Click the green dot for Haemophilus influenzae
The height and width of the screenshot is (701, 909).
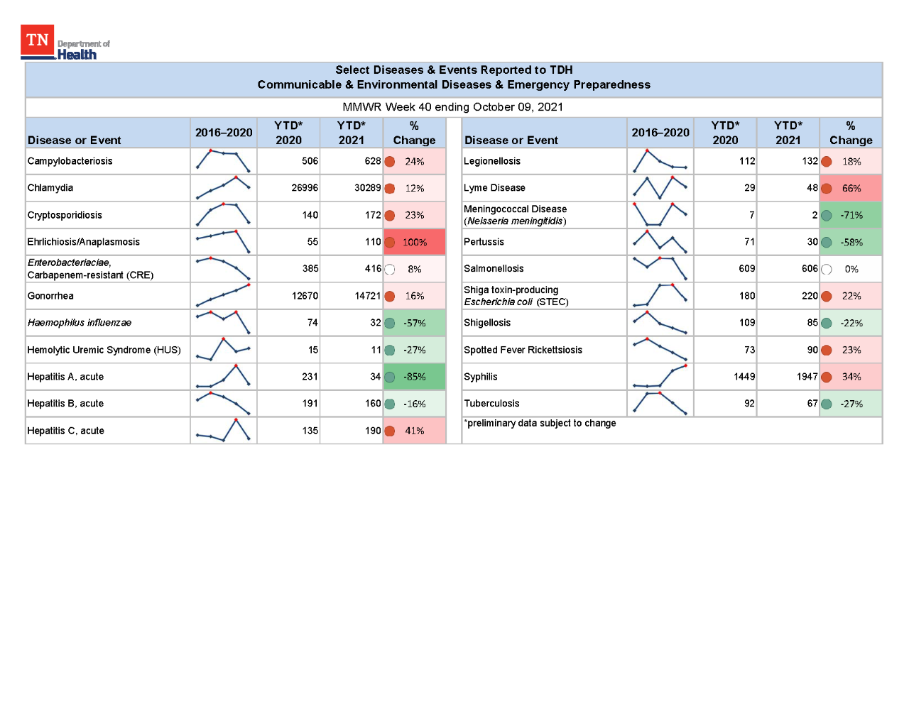tap(390, 324)
